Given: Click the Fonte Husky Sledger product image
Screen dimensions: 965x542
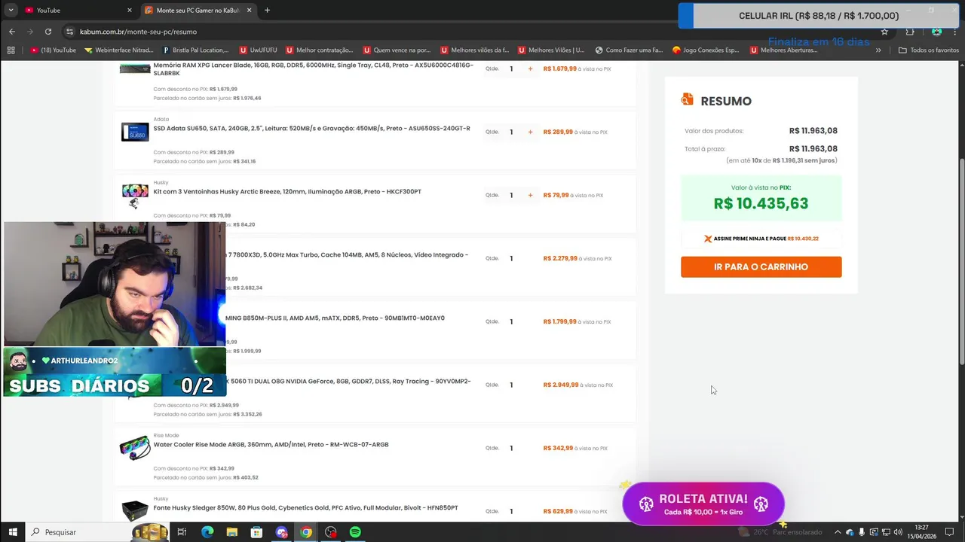Looking at the screenshot, I should coord(135,511).
